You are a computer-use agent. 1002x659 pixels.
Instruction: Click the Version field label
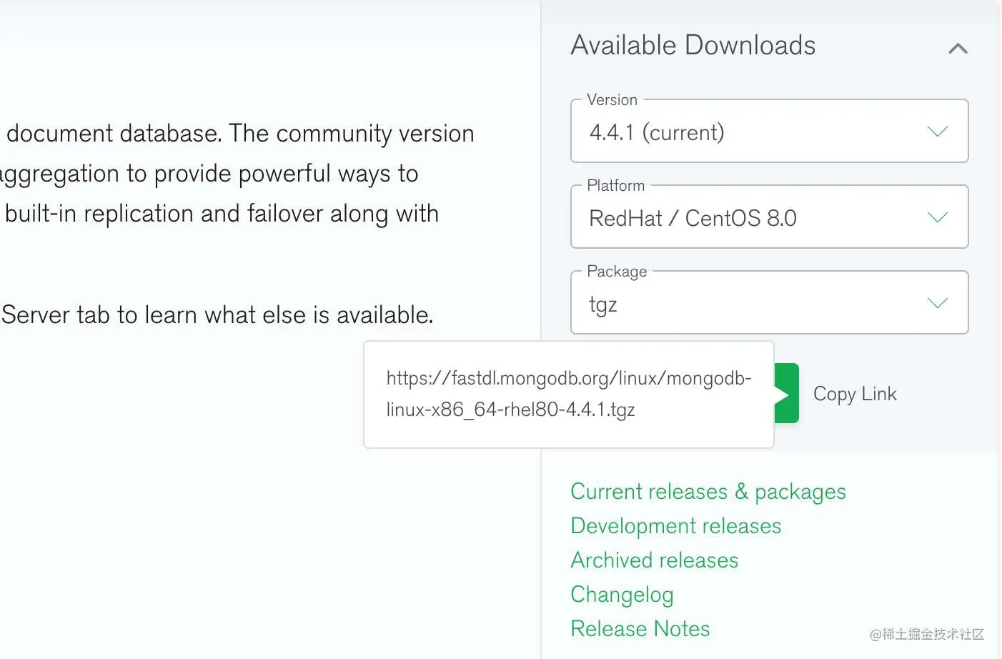(x=612, y=100)
